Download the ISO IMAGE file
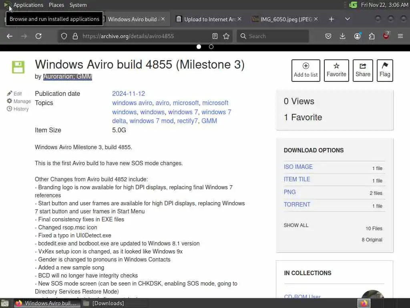Viewport: 410px width, 308px height. pyautogui.click(x=298, y=167)
